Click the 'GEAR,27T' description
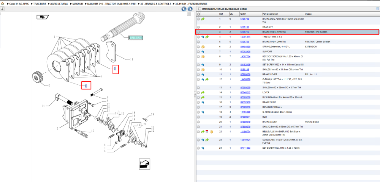 (x=268, y=27)
